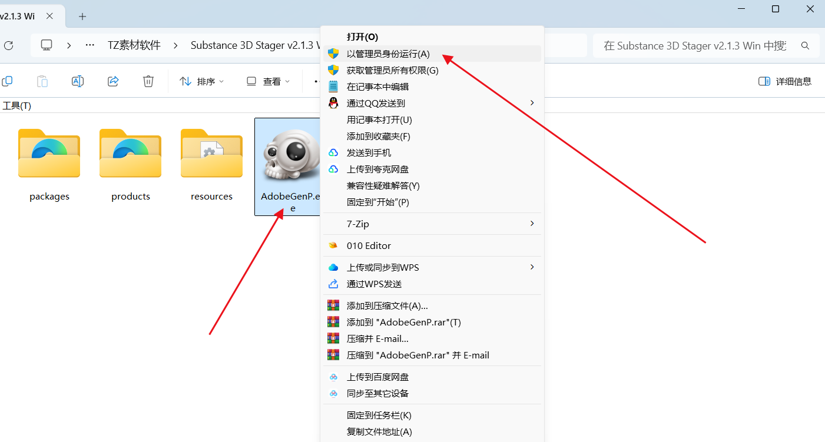The height and width of the screenshot is (442, 825).
Task: Open with 010 Editor from the context menu
Action: click(x=432, y=245)
